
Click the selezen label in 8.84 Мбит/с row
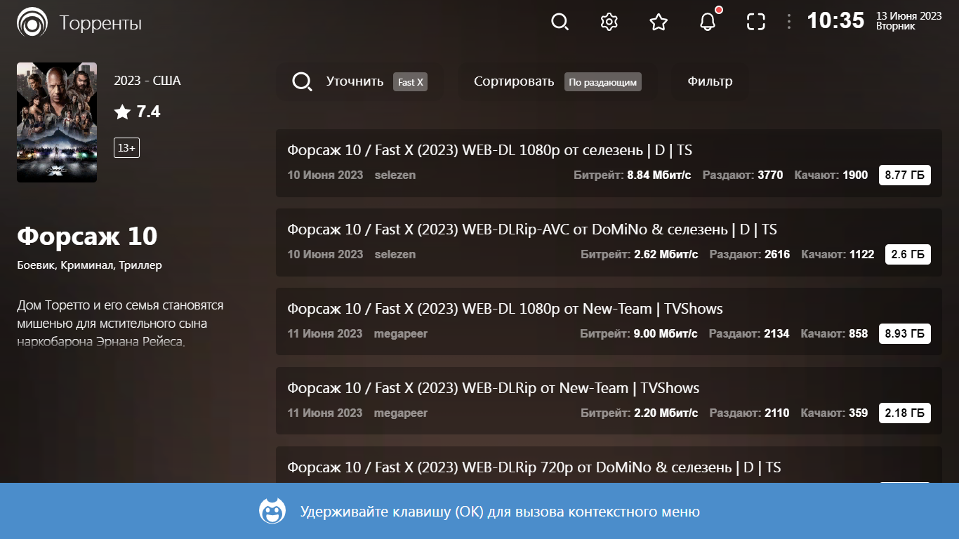coord(395,175)
